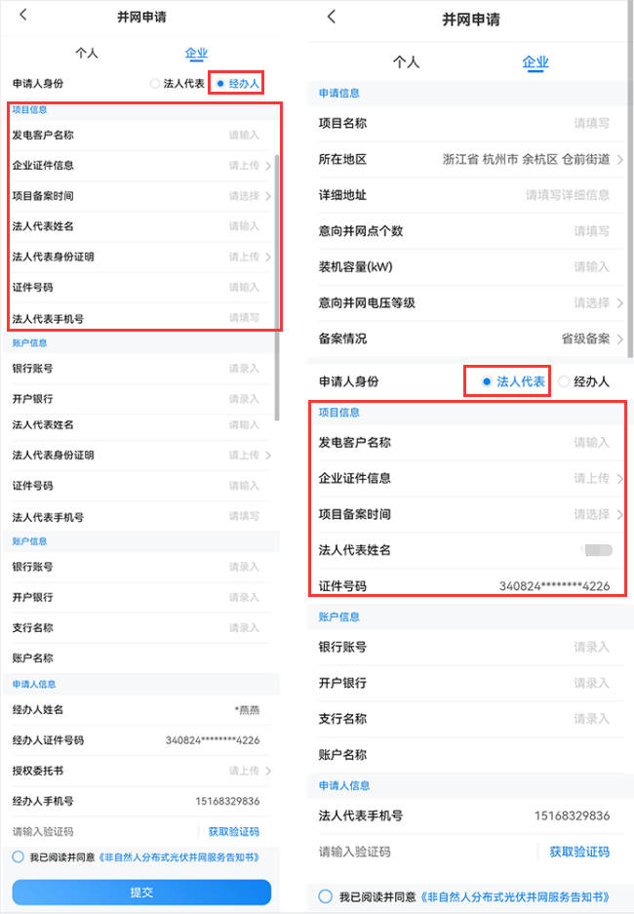Open 备案情况 省级备案 chevron
634x914 pixels.
tap(619, 338)
